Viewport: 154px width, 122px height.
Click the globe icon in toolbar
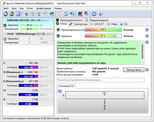point(52,14)
